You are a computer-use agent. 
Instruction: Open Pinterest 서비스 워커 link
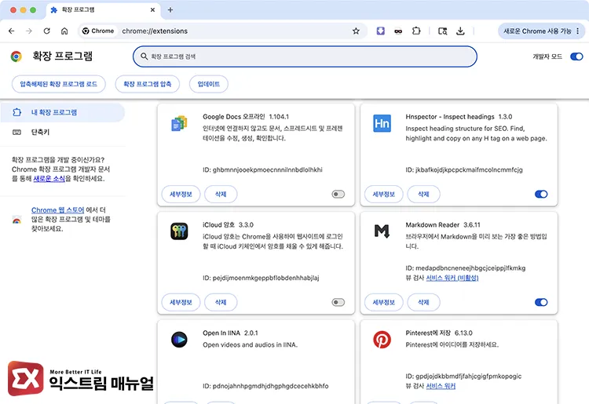pos(441,386)
